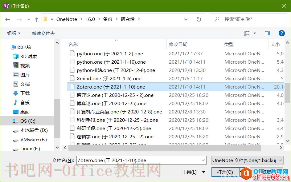Image resolution: width=291 pixels, height=182 pixels.
Task: Go up one folder level
Action: tap(37, 19)
